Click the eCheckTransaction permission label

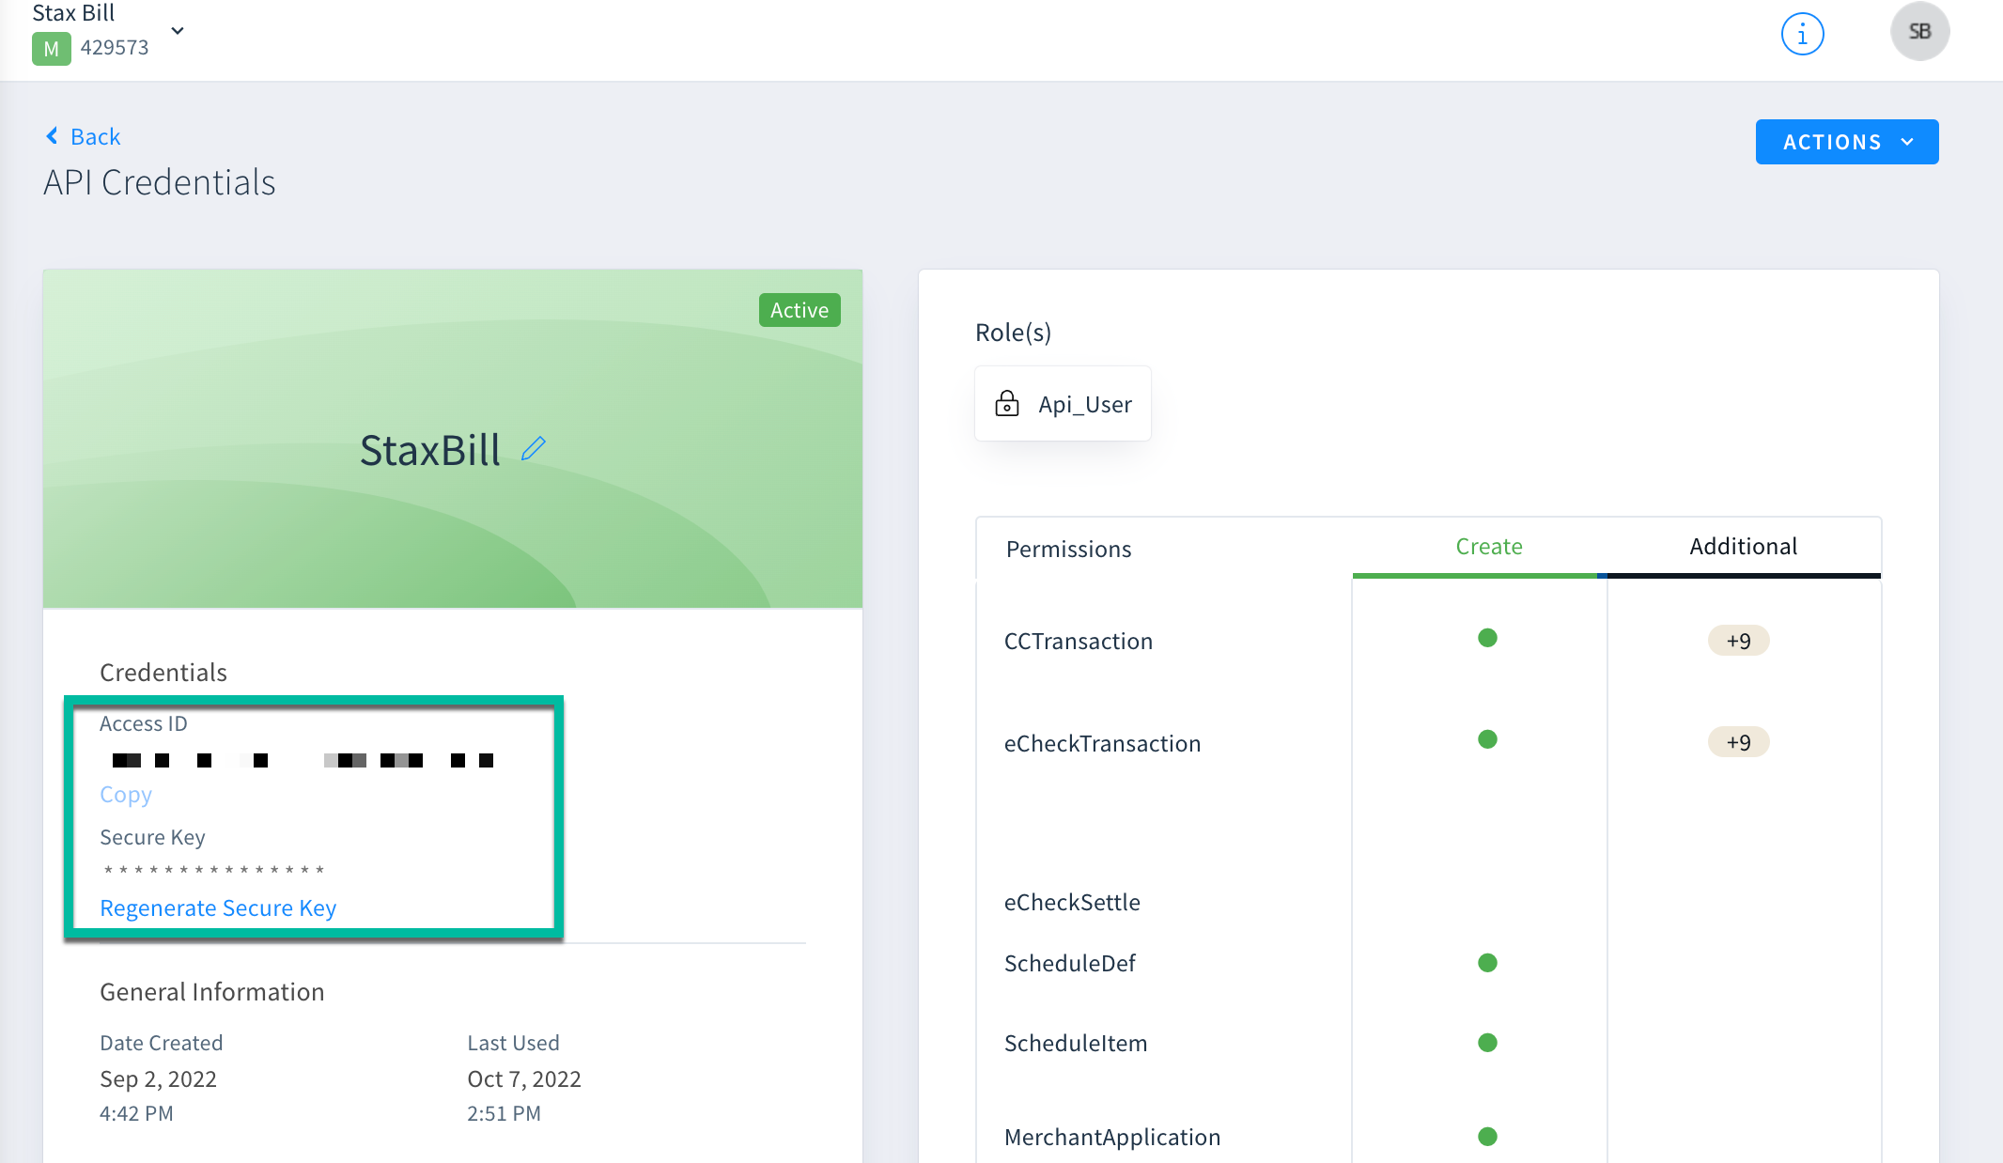[x=1102, y=744]
